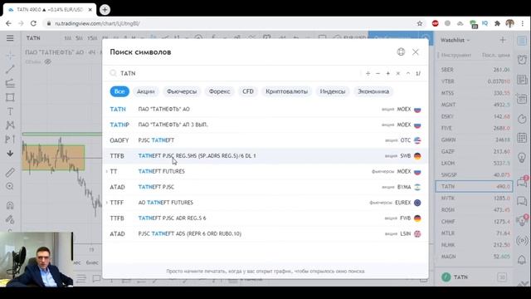Select the ruler measure tool
This screenshot has width=531, height=299.
[10, 172]
